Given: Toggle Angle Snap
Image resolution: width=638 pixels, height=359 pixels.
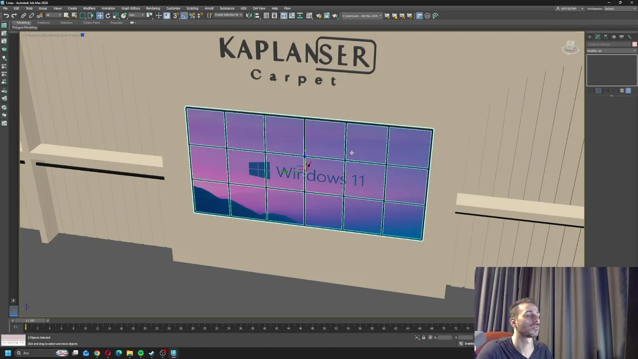Looking at the screenshot, I should tap(184, 15).
